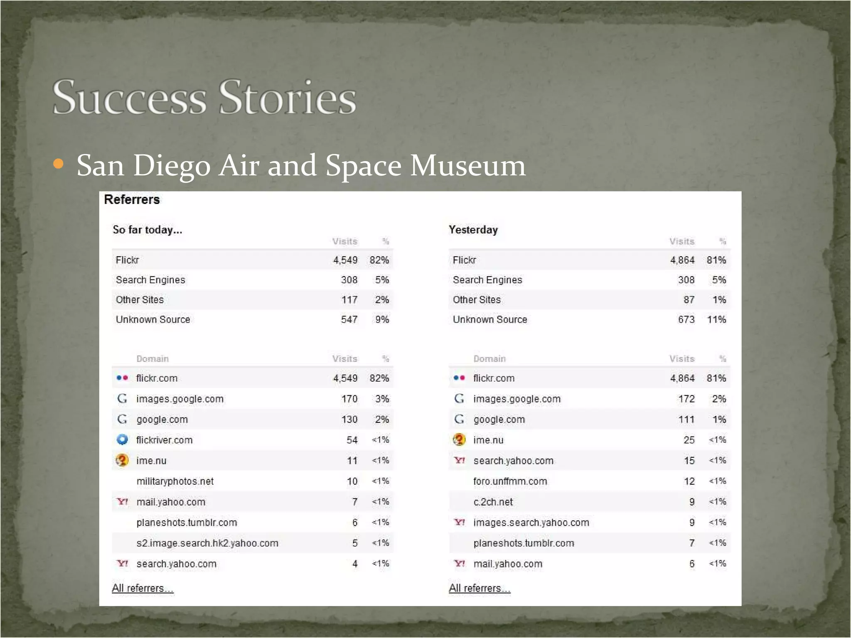Click Yahoo icon beside yesterday's mail.yahoo.com
851x638 pixels.
coord(459,563)
